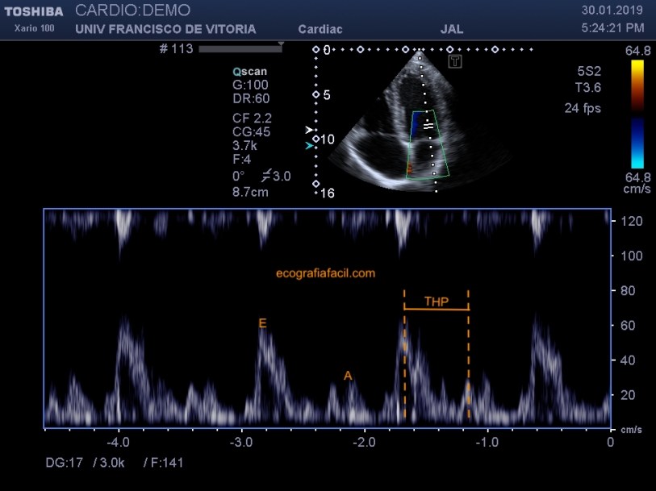The width and height of the screenshot is (656, 491).
Task: Click the cyan arrowhead depth marker
Action: click(x=307, y=146)
